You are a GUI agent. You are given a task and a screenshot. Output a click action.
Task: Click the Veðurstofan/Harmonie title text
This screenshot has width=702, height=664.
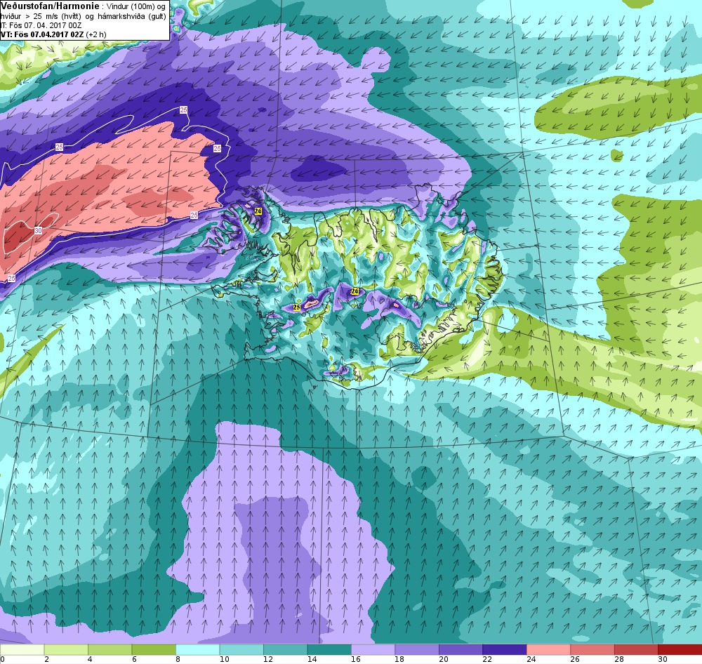pos(49,6)
